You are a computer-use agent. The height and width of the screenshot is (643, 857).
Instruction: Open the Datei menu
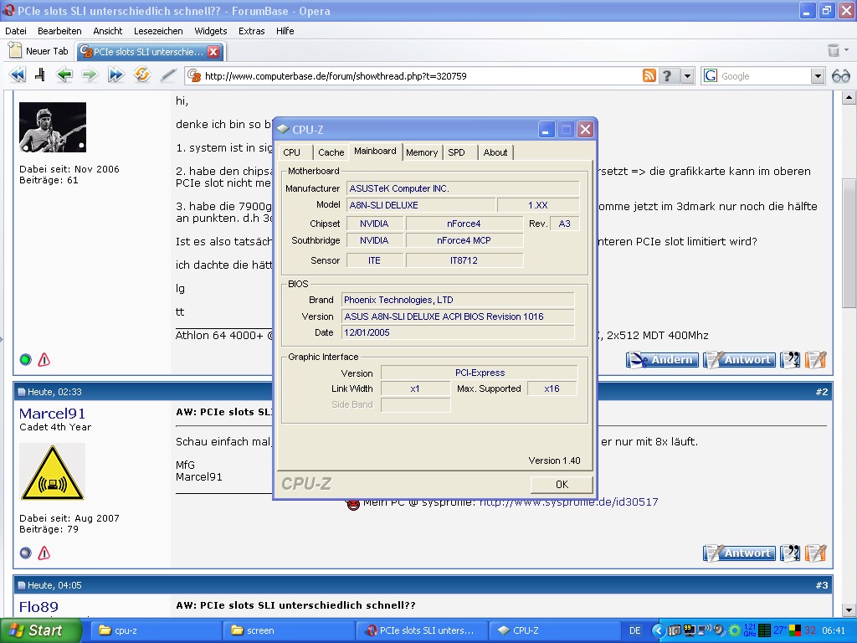point(16,31)
